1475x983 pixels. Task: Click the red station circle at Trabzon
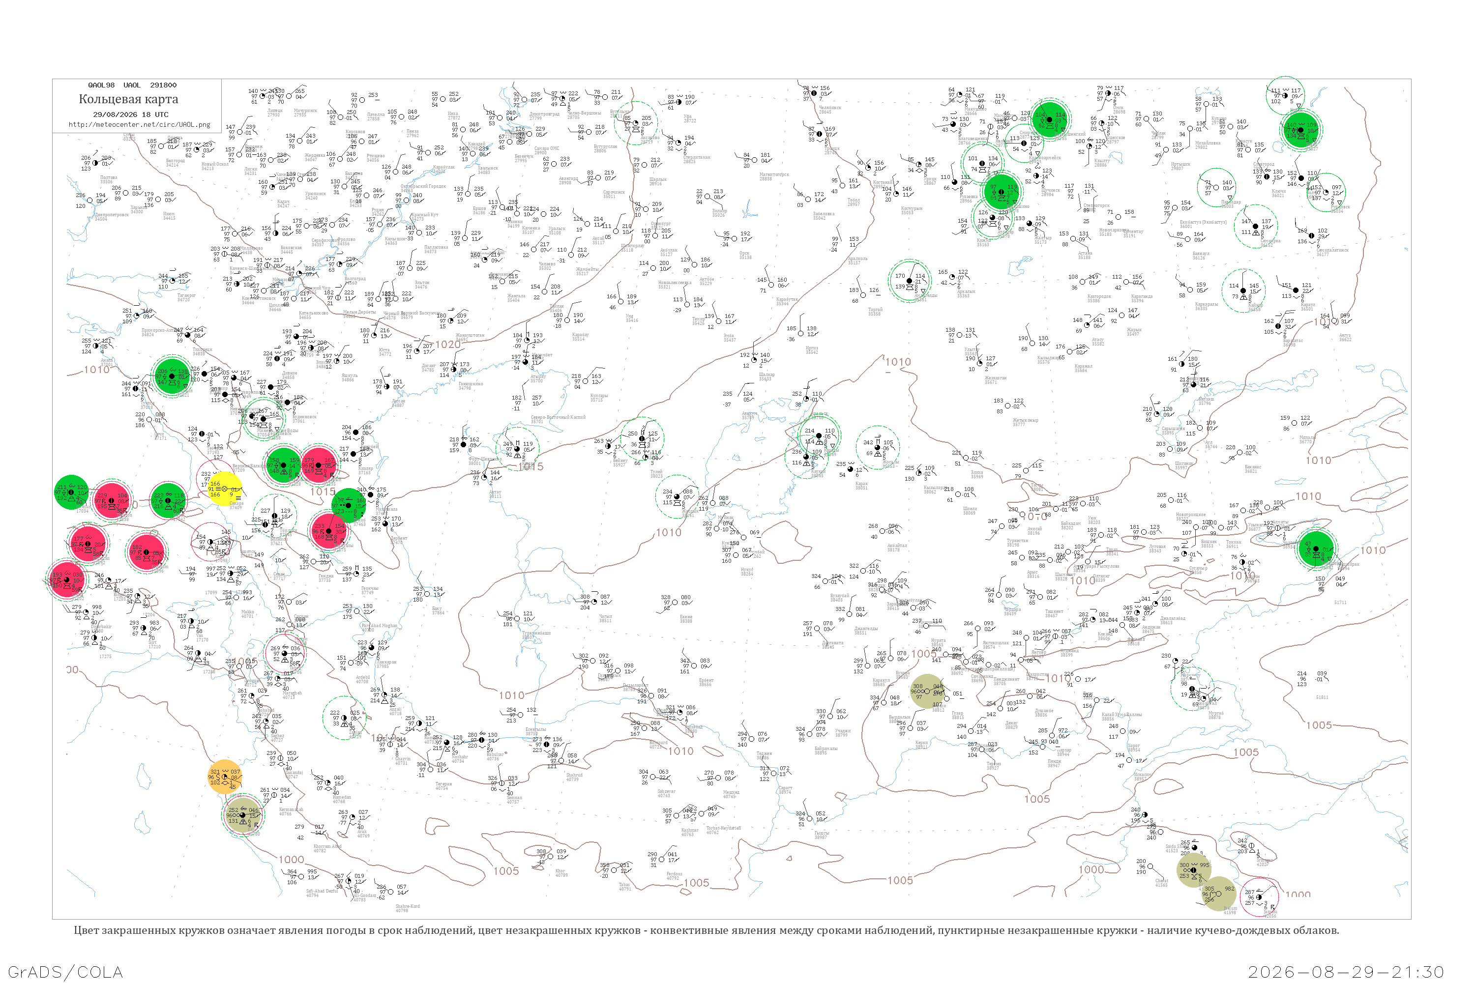point(112,501)
